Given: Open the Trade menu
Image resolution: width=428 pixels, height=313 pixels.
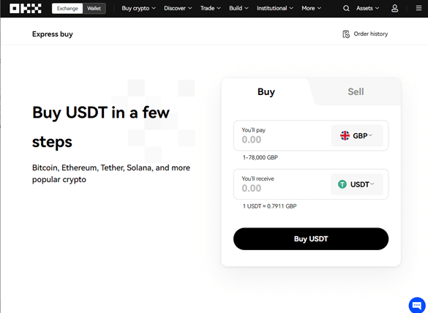Looking at the screenshot, I should (x=210, y=9).
